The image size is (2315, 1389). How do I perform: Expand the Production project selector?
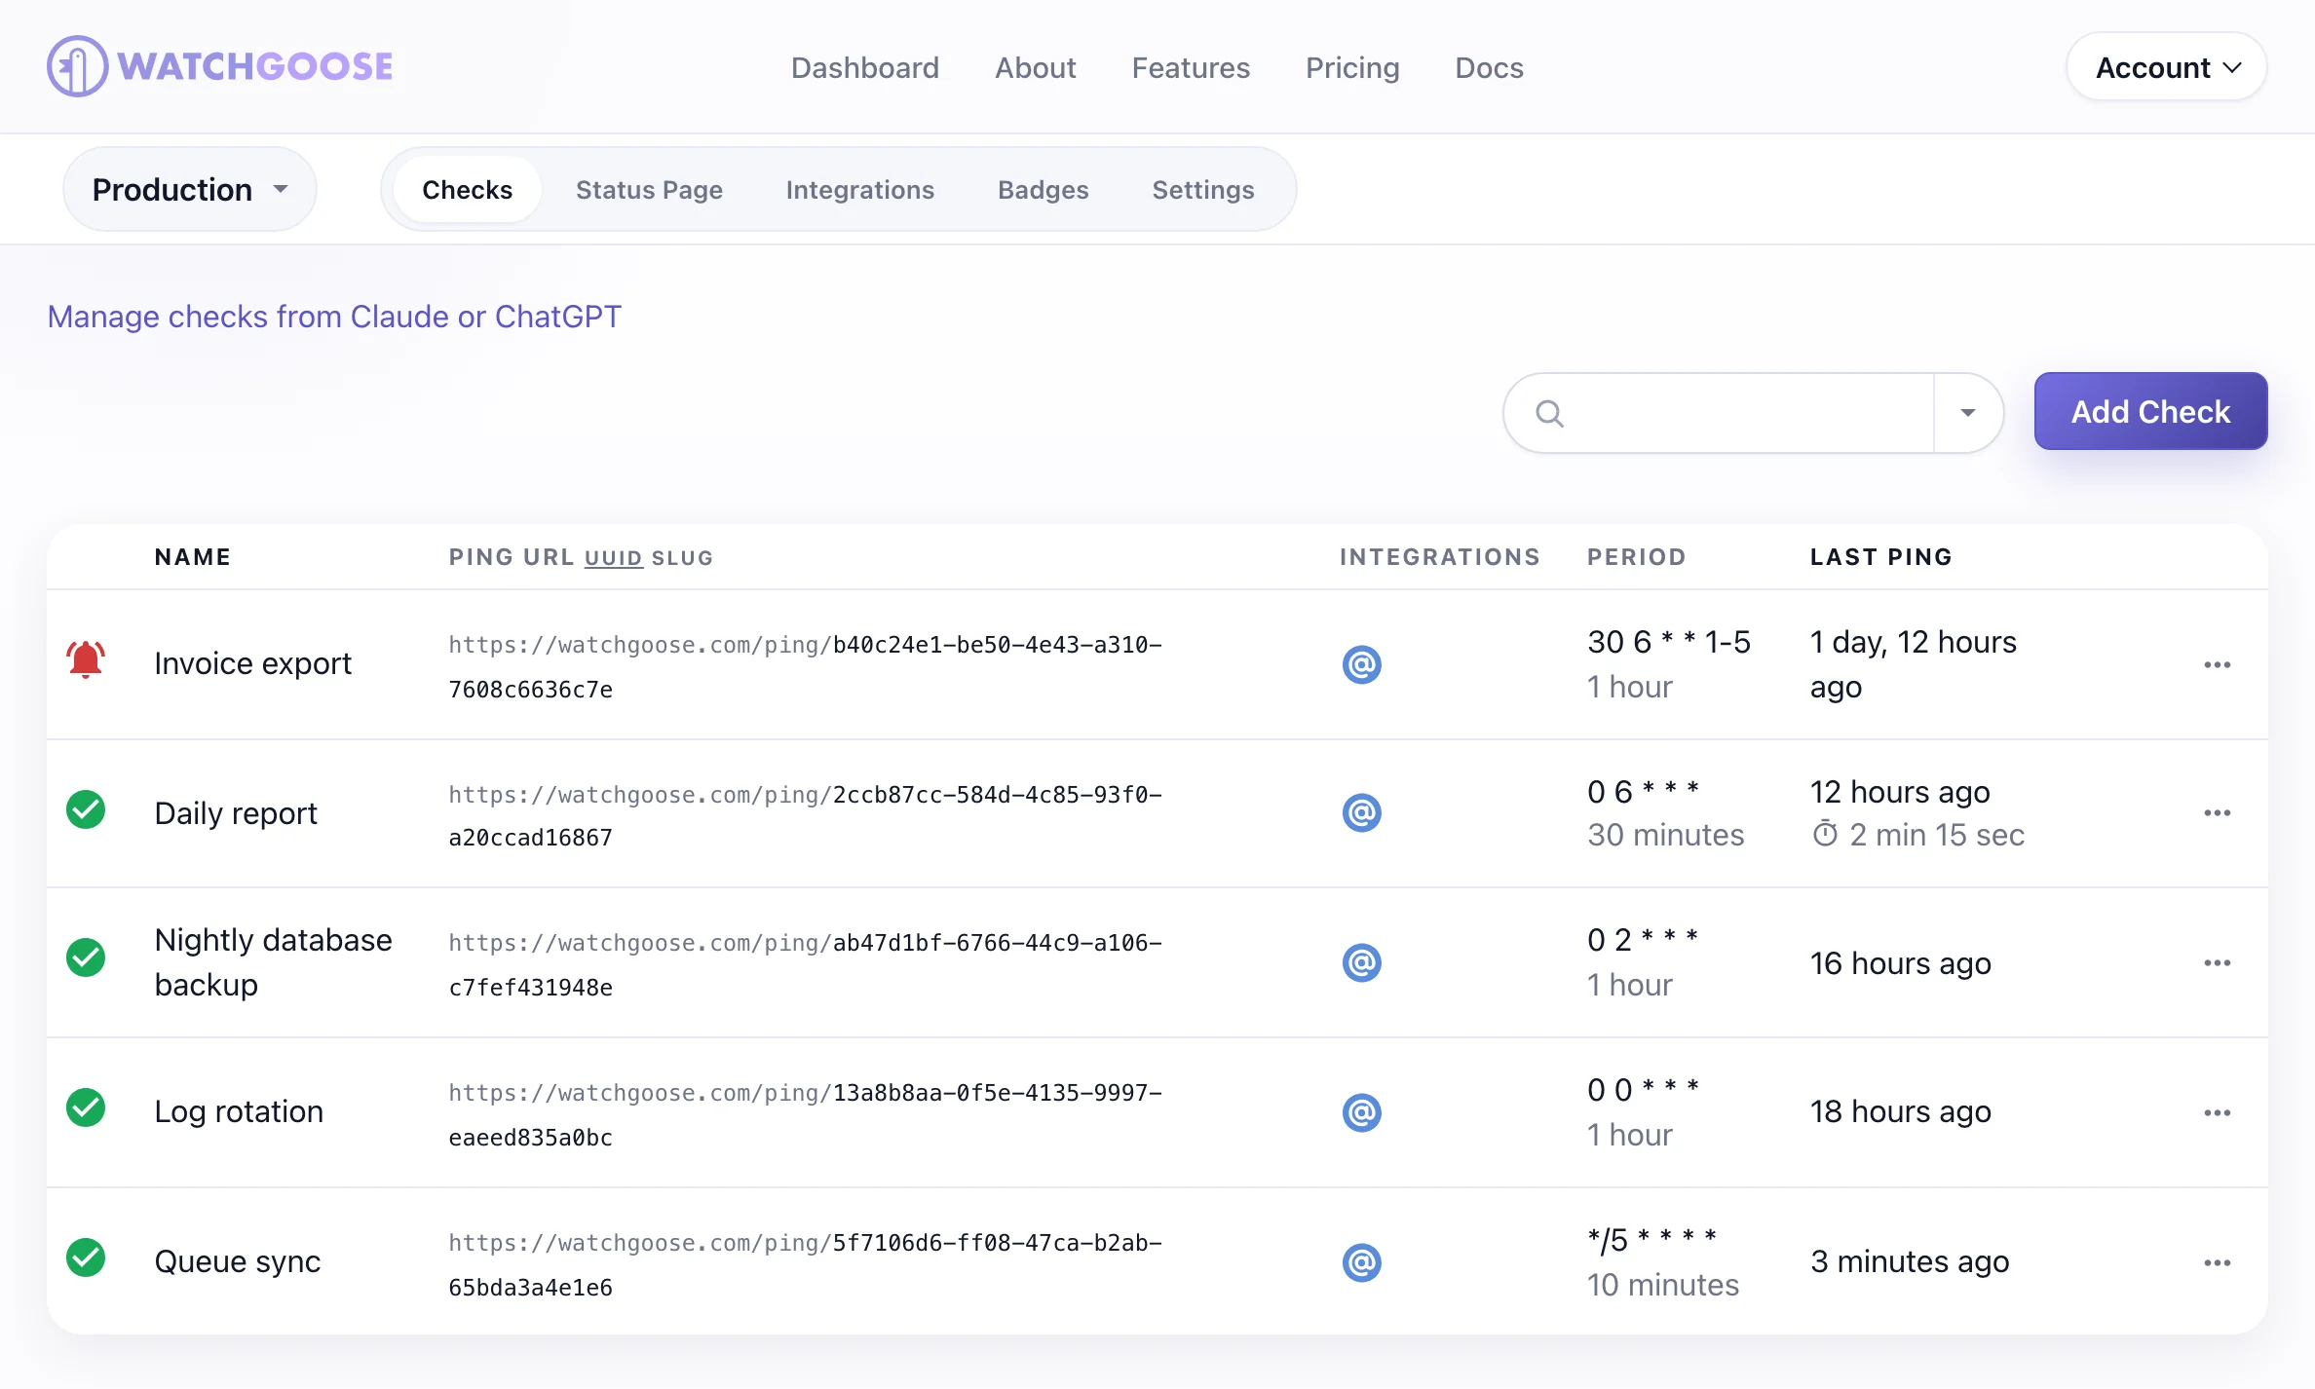point(190,189)
